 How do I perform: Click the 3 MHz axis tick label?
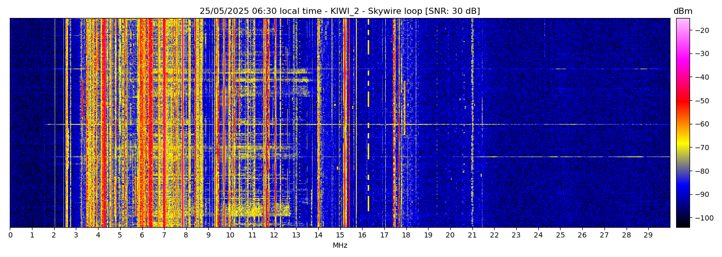pos(76,235)
